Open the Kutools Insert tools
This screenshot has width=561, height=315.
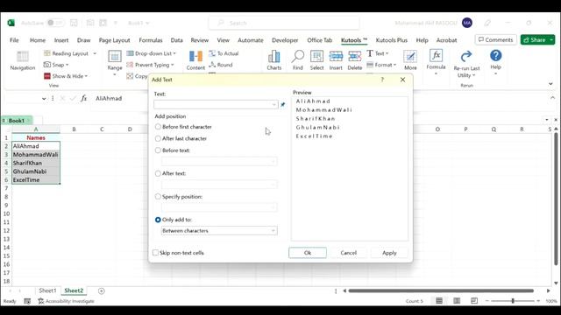click(x=336, y=60)
